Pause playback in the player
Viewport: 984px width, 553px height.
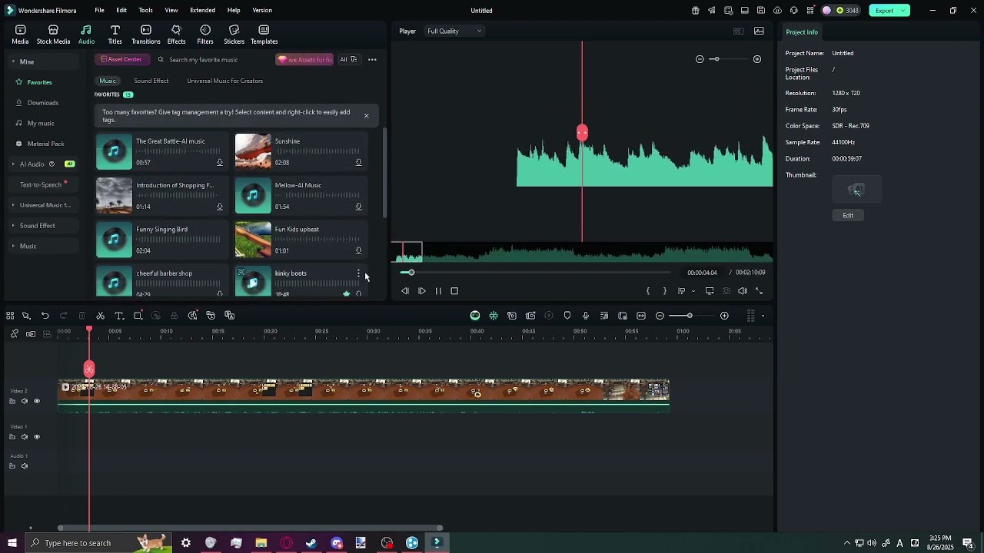[438, 291]
